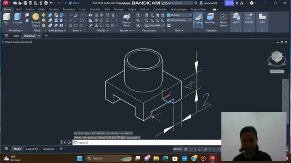Image resolution: width=291 pixels, height=163 pixels.
Task: Toggle polar tracking in status bar
Action: pyautogui.click(x=205, y=149)
